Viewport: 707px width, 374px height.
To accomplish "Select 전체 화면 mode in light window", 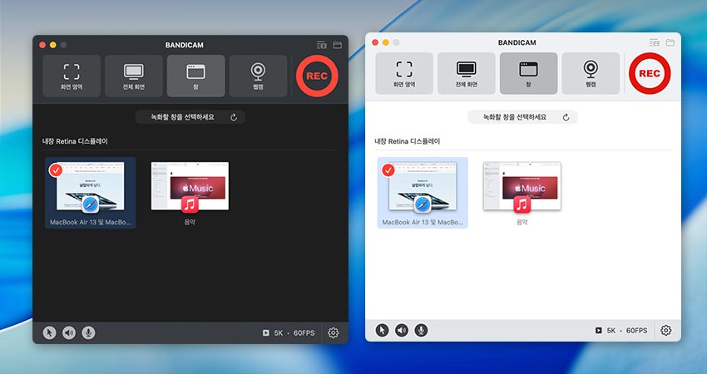I will (467, 73).
